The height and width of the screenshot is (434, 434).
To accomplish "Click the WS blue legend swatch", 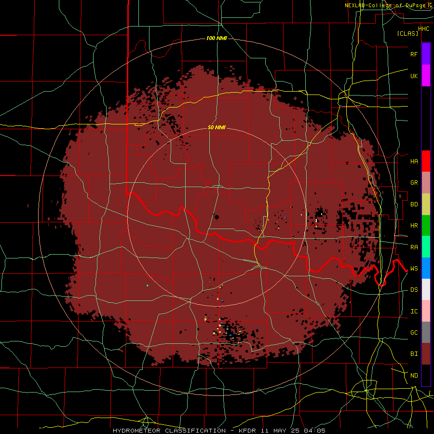I will (x=426, y=268).
